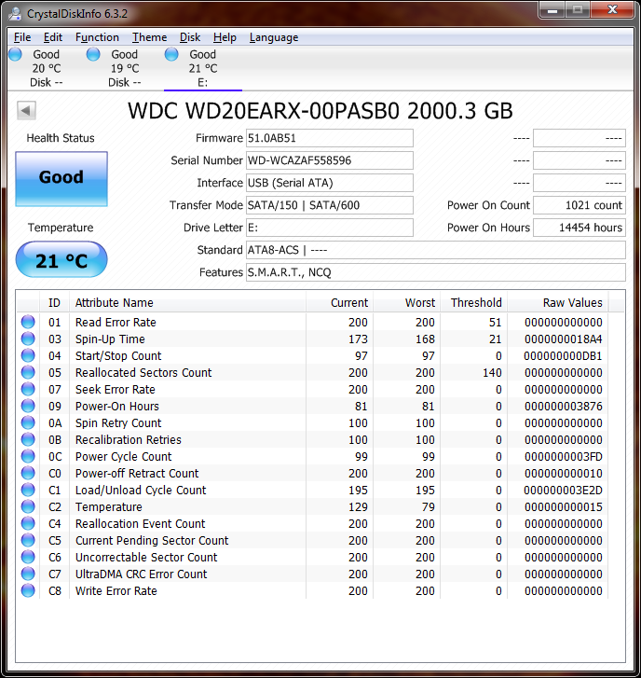Select the Read Error Rate attribute name

click(116, 322)
